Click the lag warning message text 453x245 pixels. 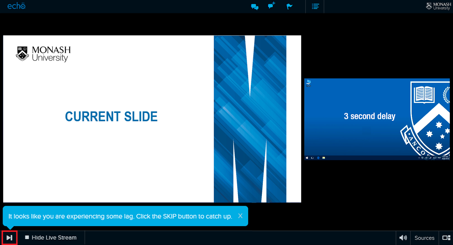pyautogui.click(x=120, y=216)
